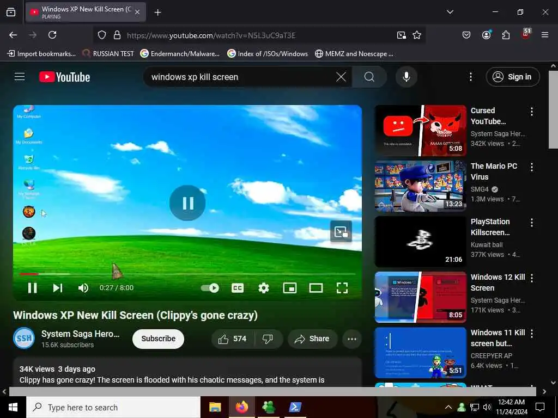This screenshot has width=558, height=418.
Task: Submit search with magnifier button
Action: (369, 77)
